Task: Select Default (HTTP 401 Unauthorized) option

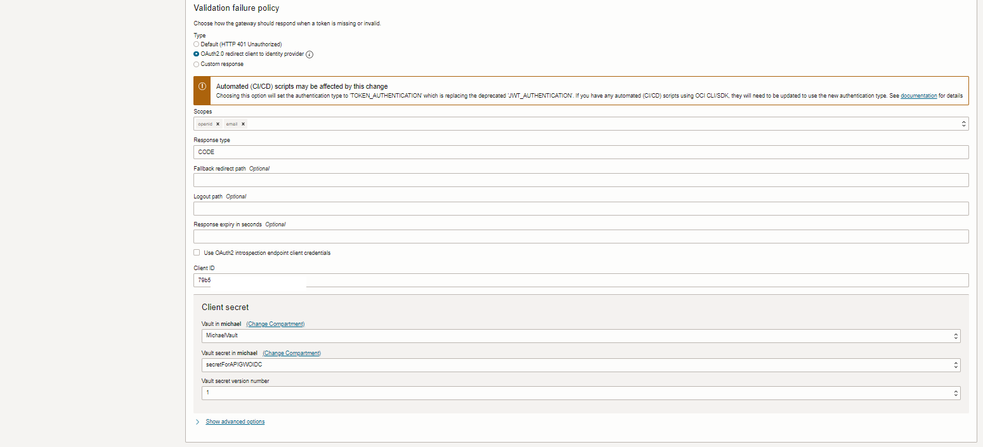Action: (x=197, y=44)
